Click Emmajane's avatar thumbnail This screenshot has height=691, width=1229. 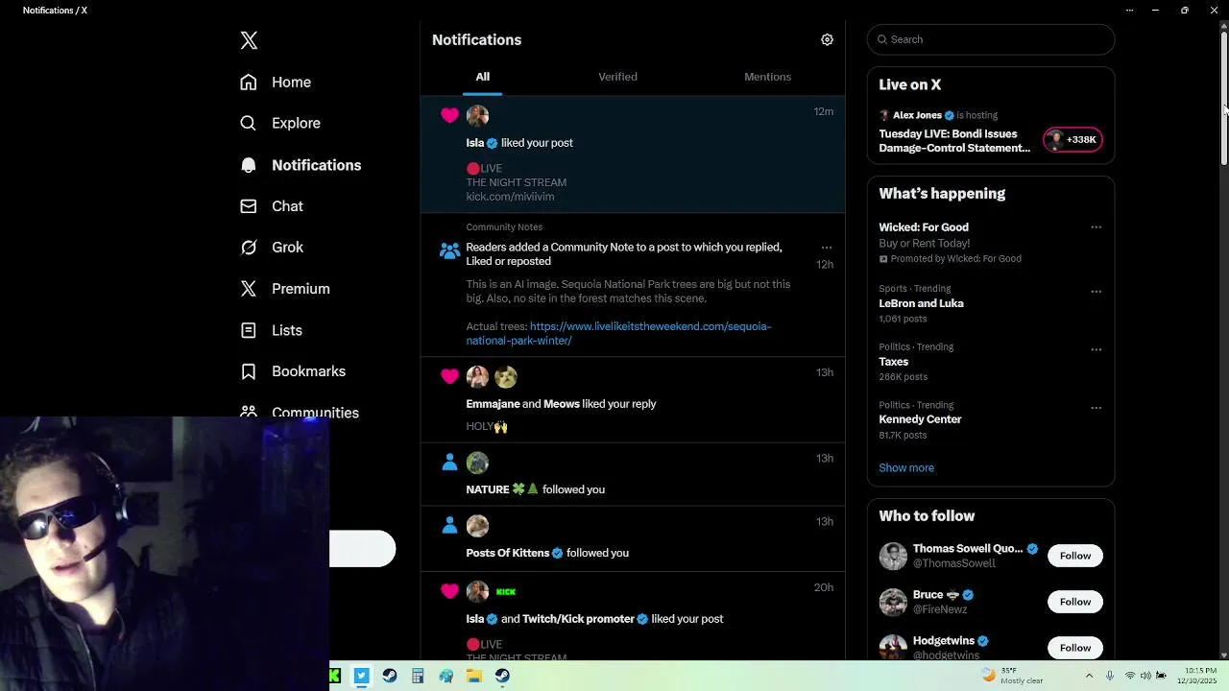pyautogui.click(x=477, y=376)
